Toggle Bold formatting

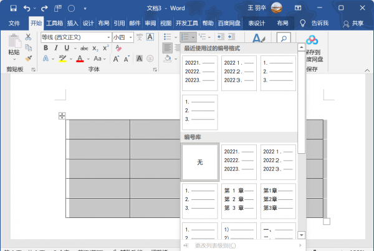pos(46,48)
